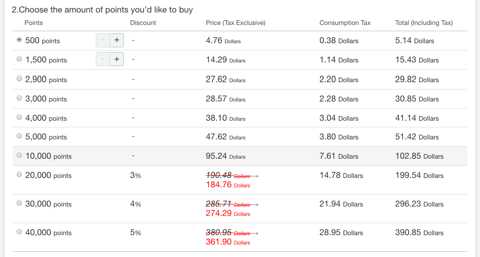The height and width of the screenshot is (257, 480).
Task: Select the 1,500 points option
Action: pos(19,59)
